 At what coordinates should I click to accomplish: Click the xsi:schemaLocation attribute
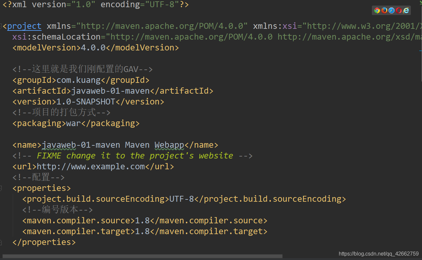pos(56,37)
